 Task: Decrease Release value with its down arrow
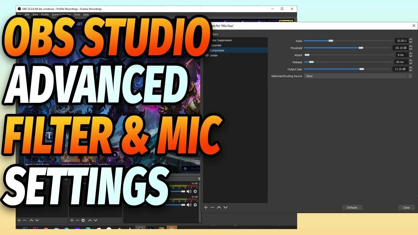pyautogui.click(x=410, y=63)
